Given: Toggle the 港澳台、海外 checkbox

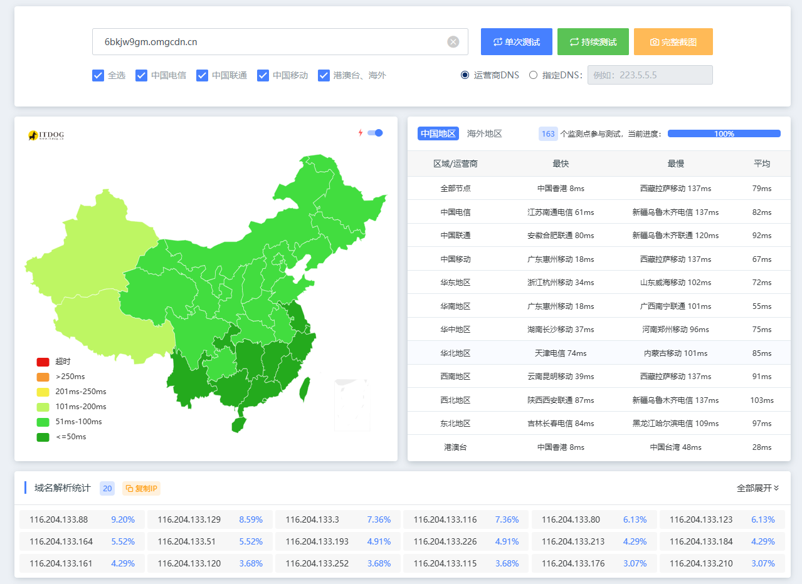Looking at the screenshot, I should click(x=324, y=75).
